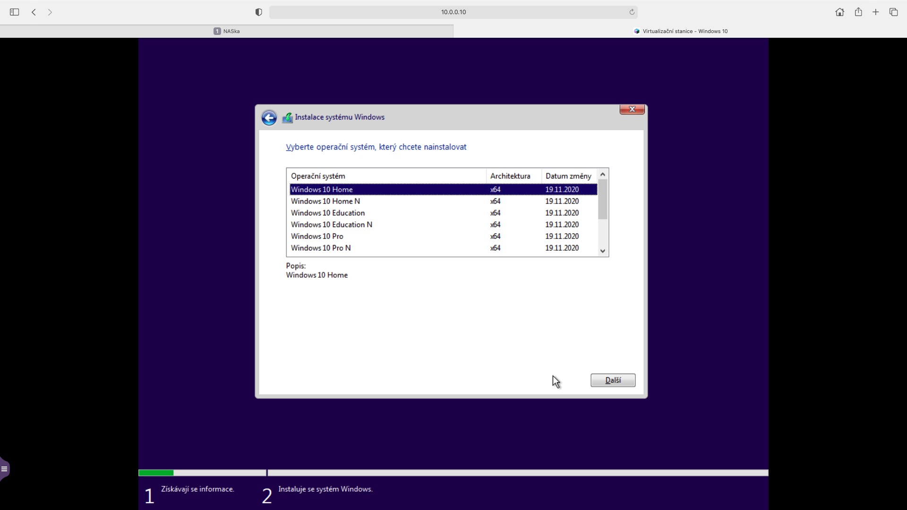Select Windows 10 Education N entry

tap(331, 225)
